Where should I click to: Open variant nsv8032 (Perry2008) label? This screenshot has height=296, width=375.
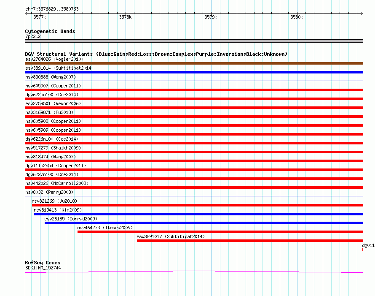coord(49,192)
